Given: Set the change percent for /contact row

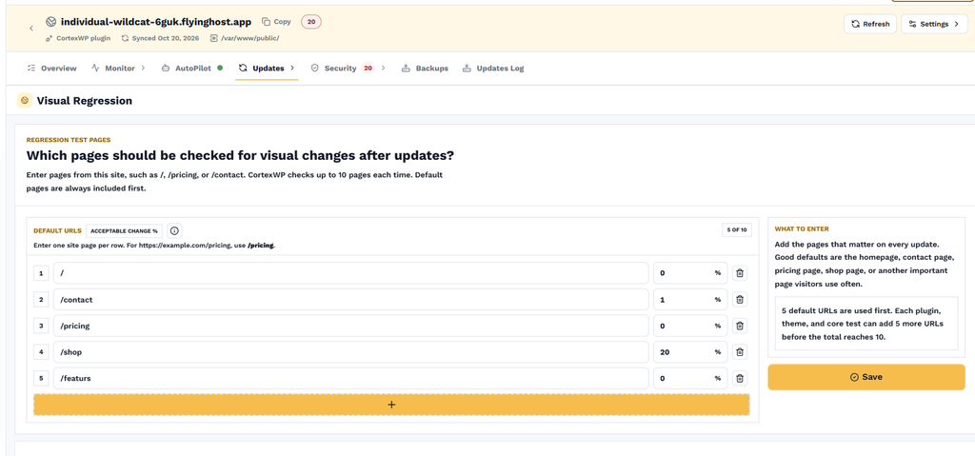Looking at the screenshot, I should [690, 299].
